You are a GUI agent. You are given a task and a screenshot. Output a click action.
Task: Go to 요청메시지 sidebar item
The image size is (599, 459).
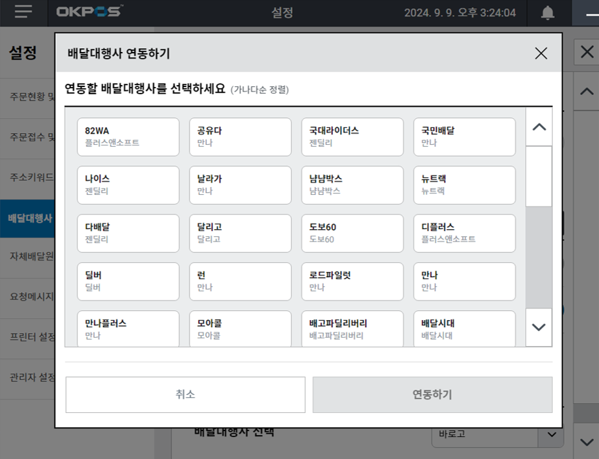coord(27,297)
